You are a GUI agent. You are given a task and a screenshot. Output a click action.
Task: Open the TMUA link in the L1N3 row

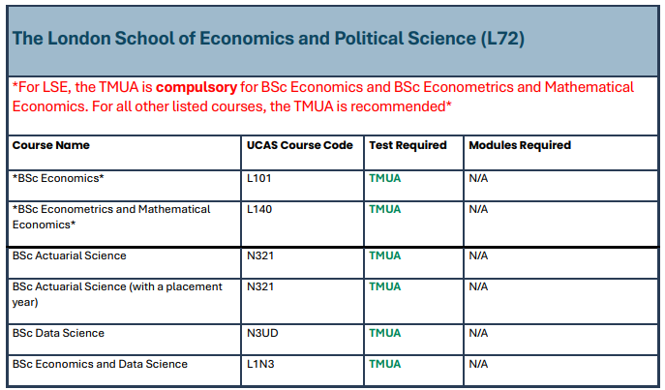coord(384,364)
